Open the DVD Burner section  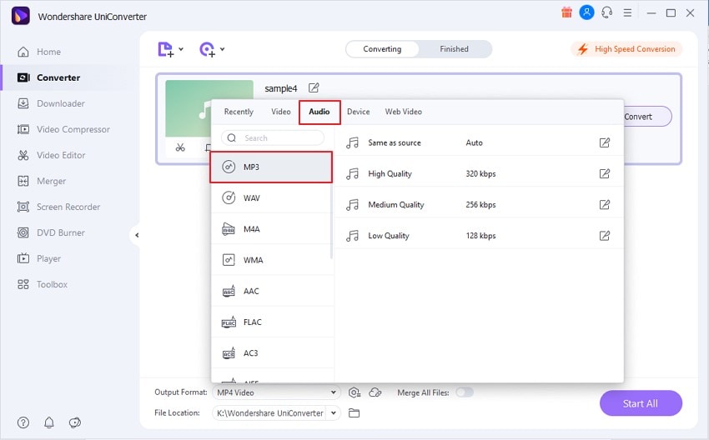point(51,232)
